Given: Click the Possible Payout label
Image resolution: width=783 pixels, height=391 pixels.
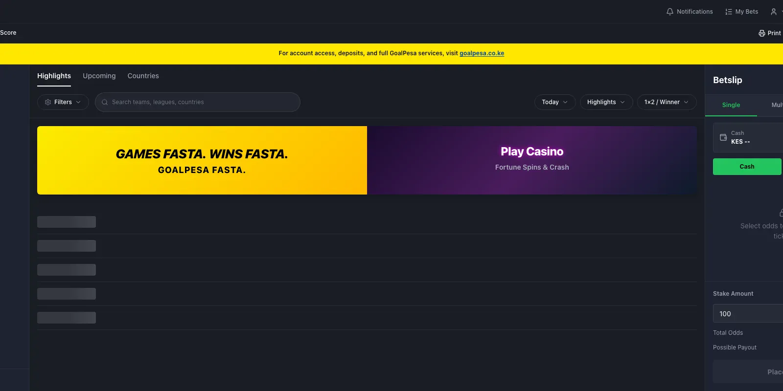Looking at the screenshot, I should (x=735, y=348).
